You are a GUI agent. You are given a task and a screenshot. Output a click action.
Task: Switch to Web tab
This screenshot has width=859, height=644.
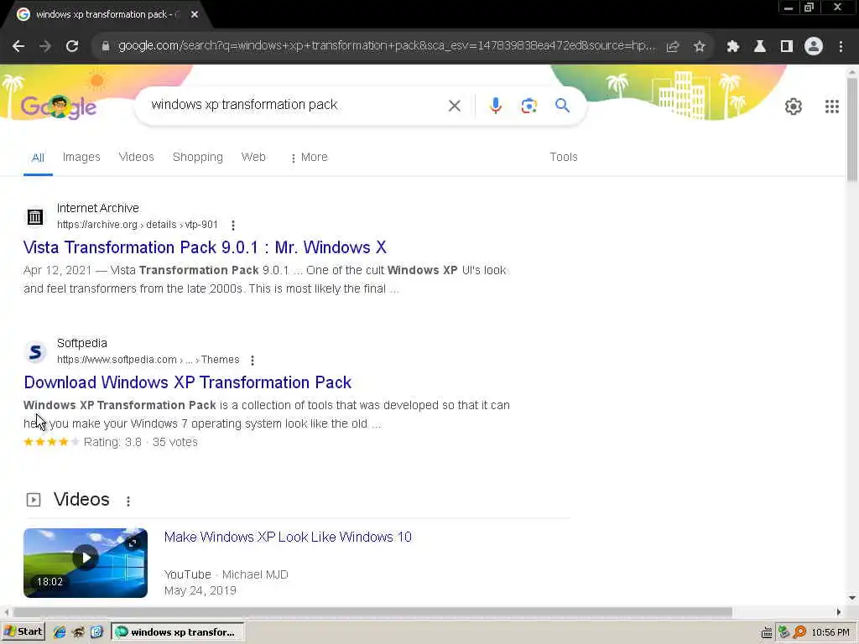click(x=253, y=157)
